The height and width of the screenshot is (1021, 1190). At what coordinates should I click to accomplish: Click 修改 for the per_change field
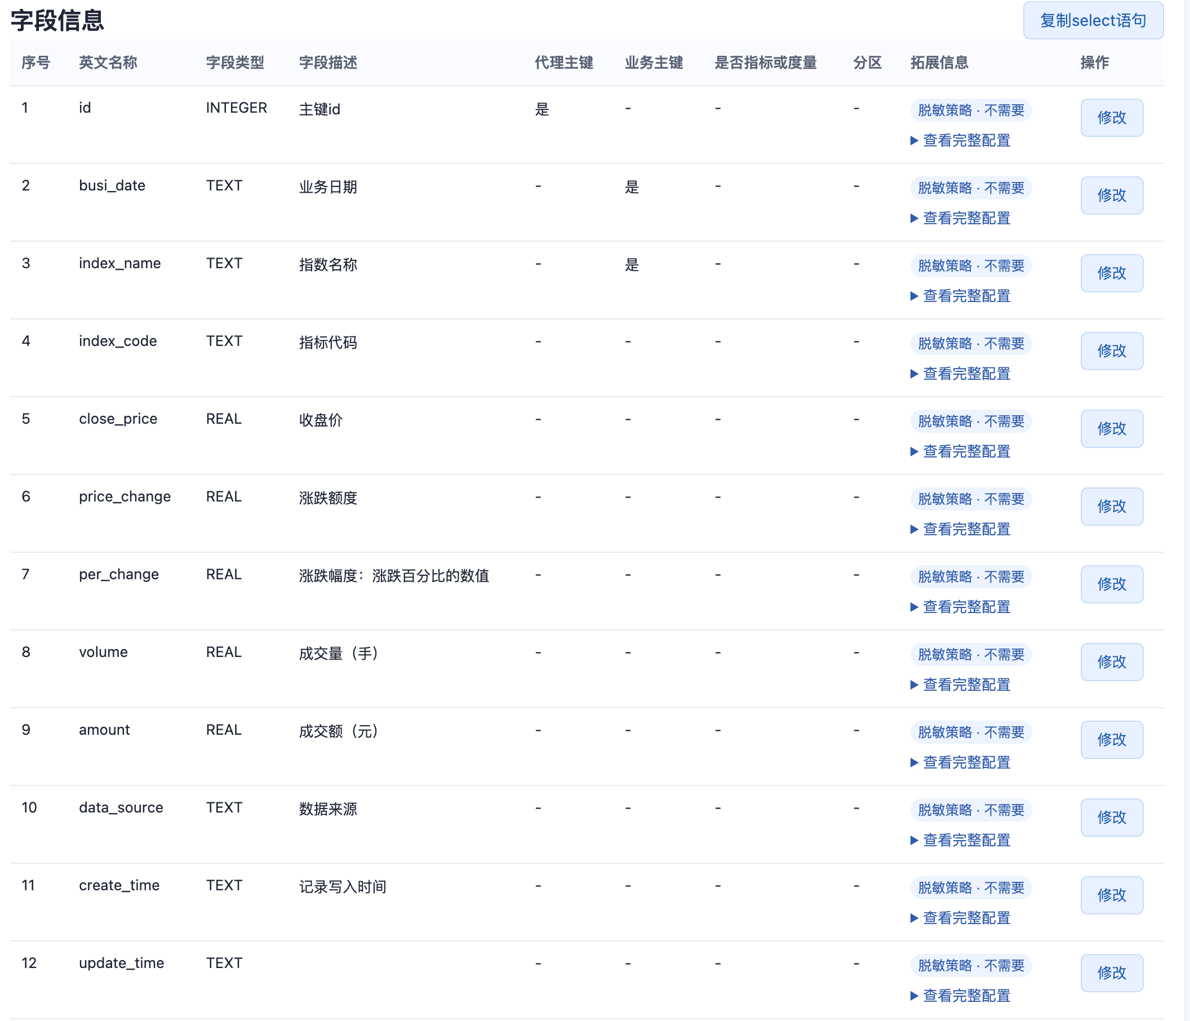click(x=1112, y=584)
